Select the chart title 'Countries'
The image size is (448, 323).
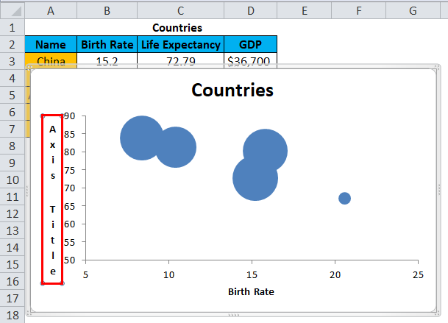click(232, 90)
